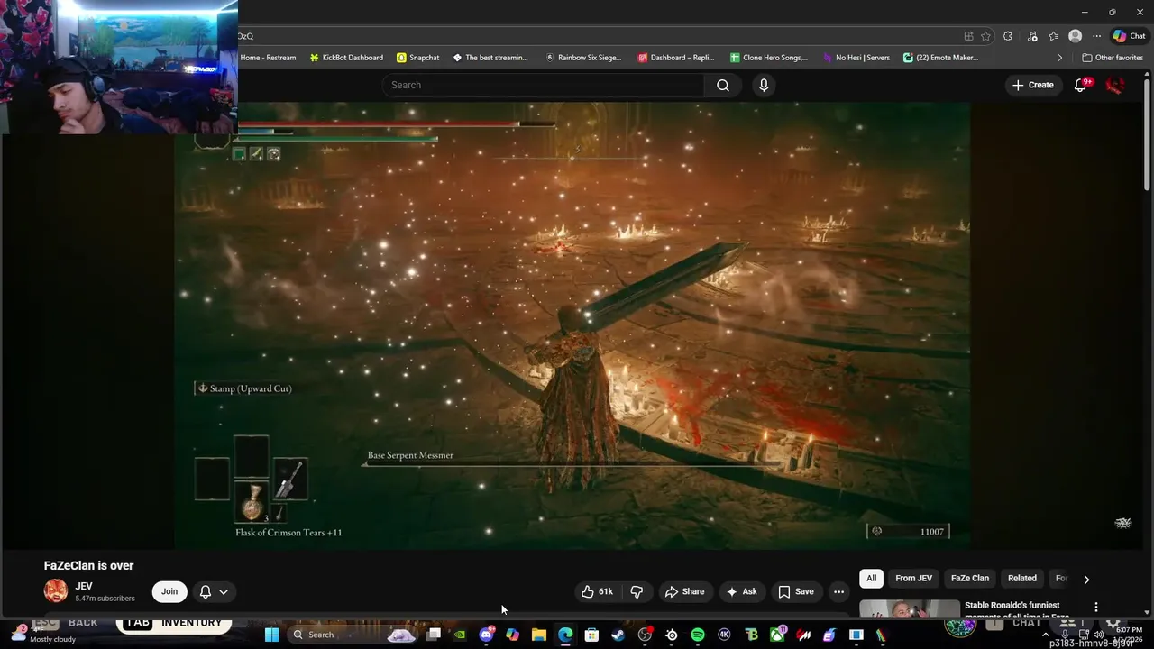Open more actions ellipsis under the video
The height and width of the screenshot is (649, 1154).
(x=838, y=591)
